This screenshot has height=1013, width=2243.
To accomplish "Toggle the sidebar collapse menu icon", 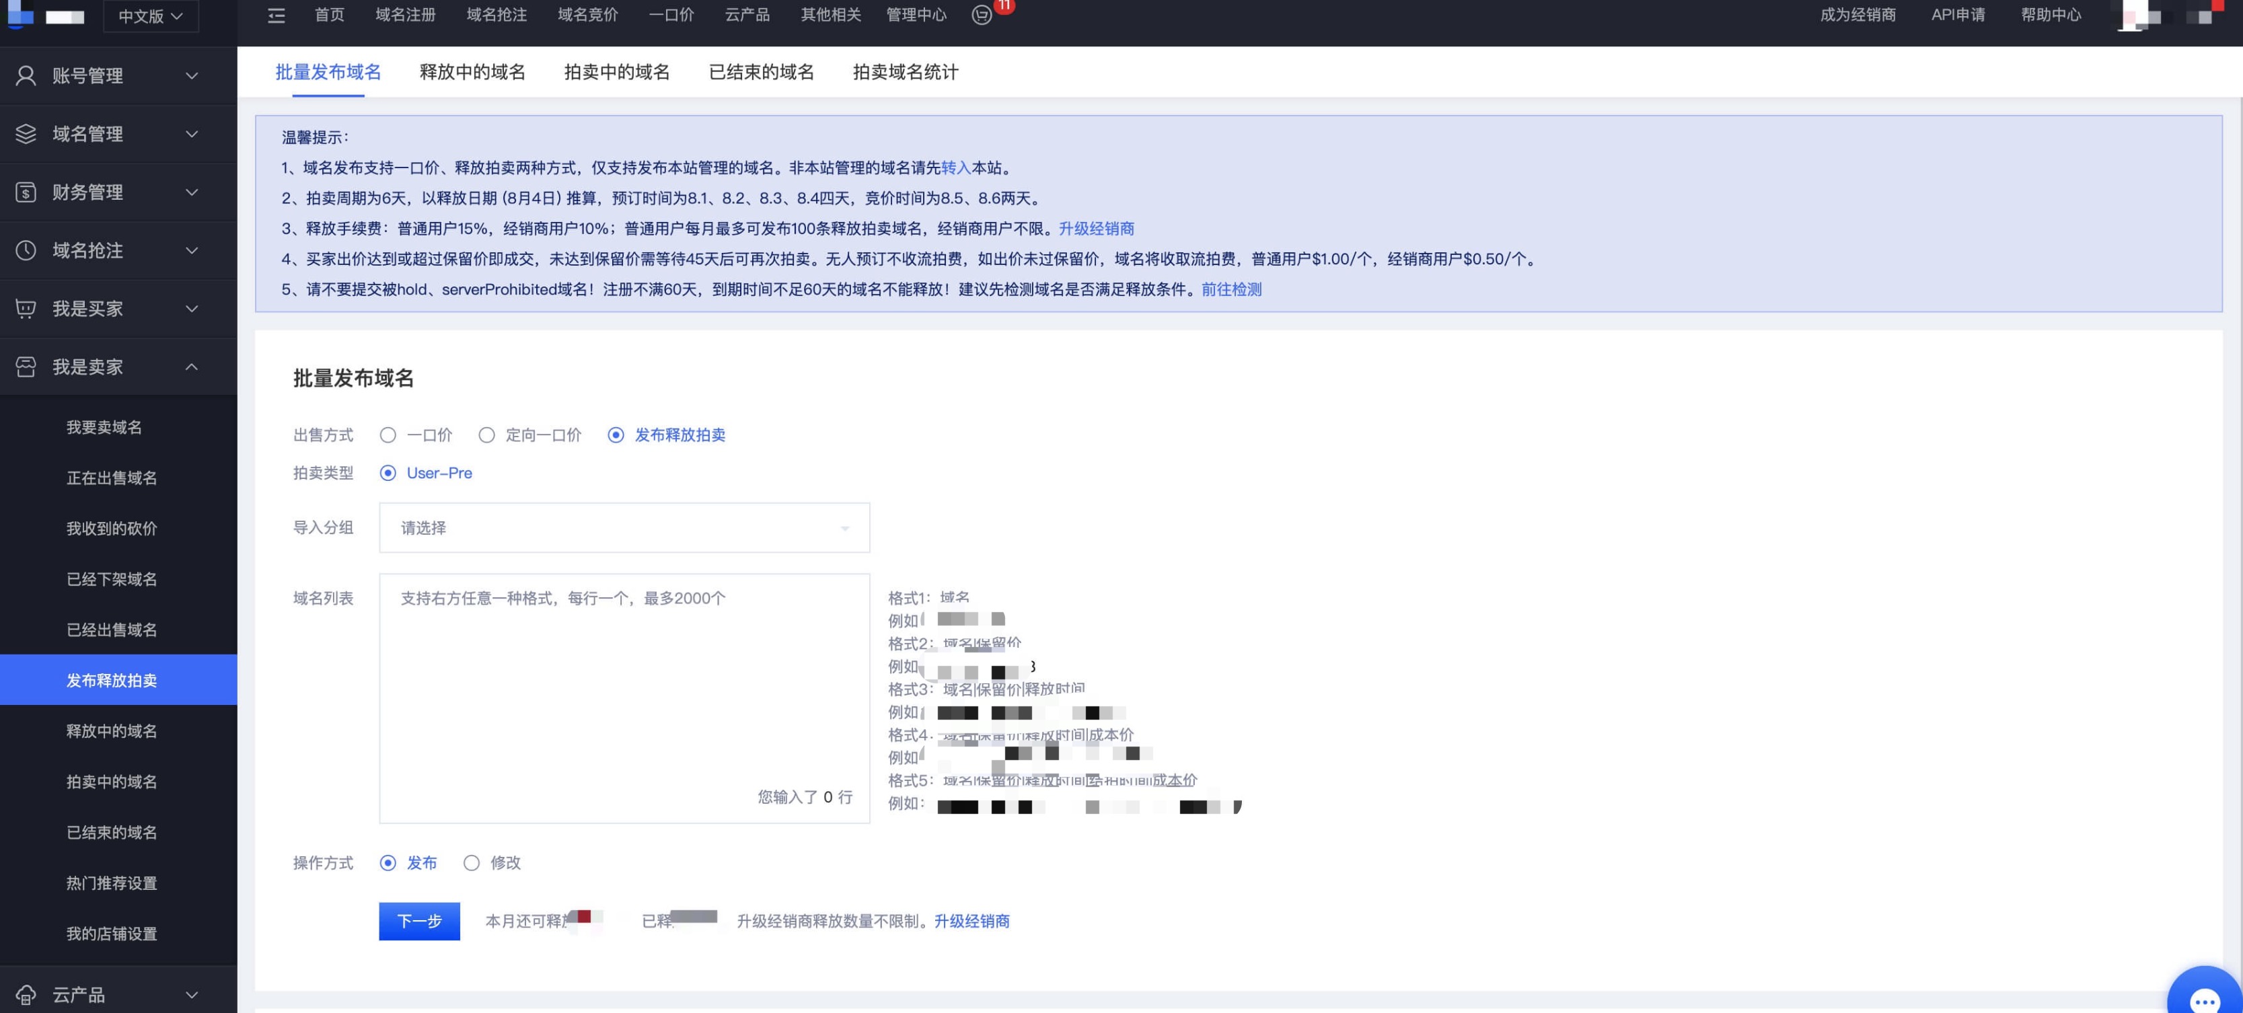I will tap(276, 15).
